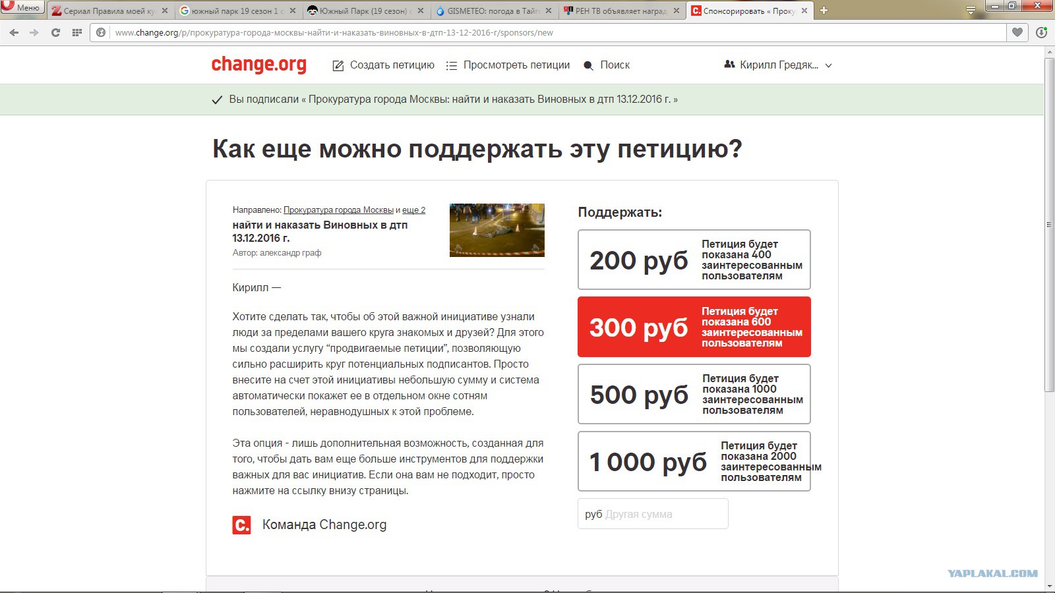The height and width of the screenshot is (593, 1055).
Task: Switch to the южный парк 19 сезон 1 tab
Action: click(238, 11)
